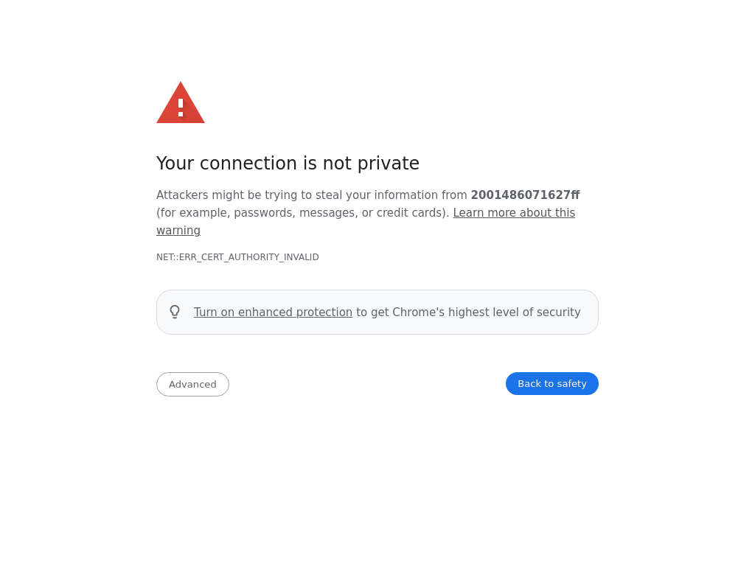
Task: Click the words for example in the description
Action: 189,213
